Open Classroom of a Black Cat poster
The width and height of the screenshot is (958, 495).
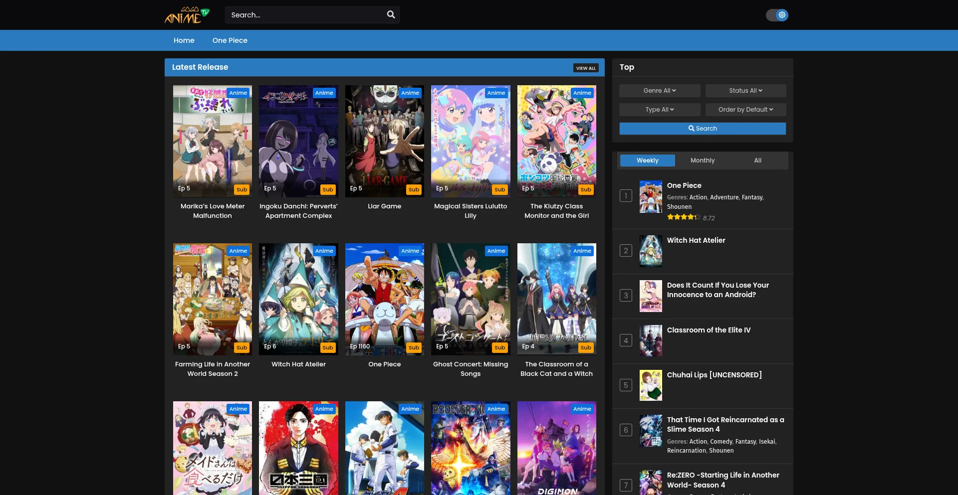[557, 299]
